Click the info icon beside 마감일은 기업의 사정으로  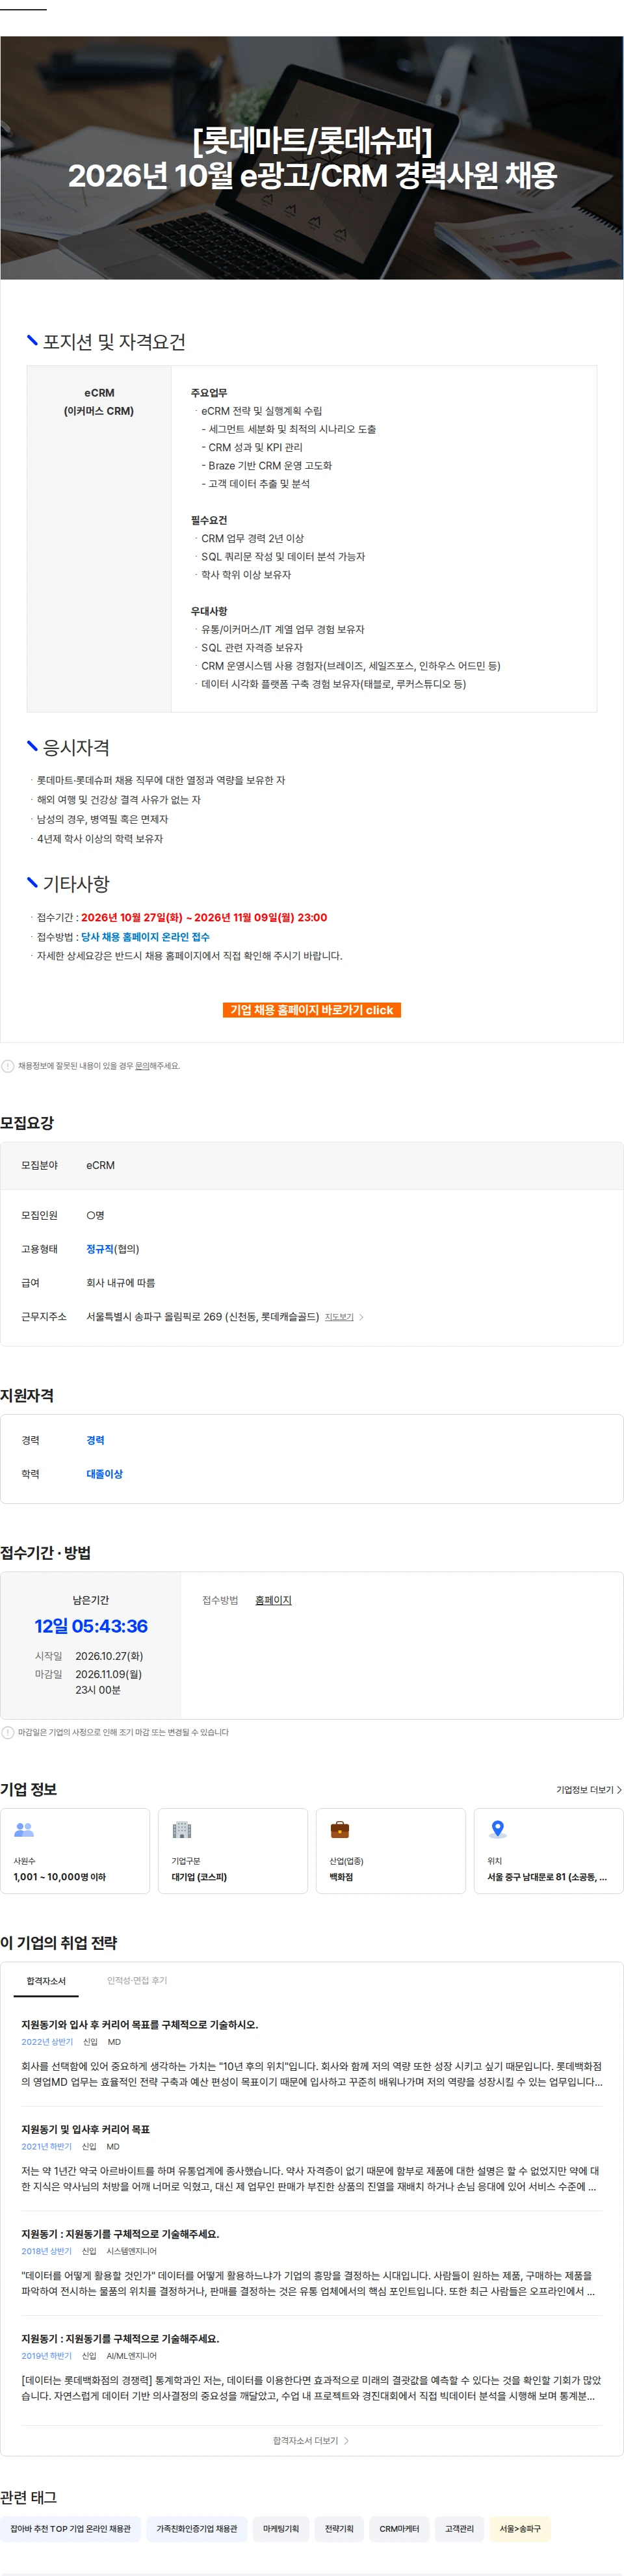(8, 1733)
